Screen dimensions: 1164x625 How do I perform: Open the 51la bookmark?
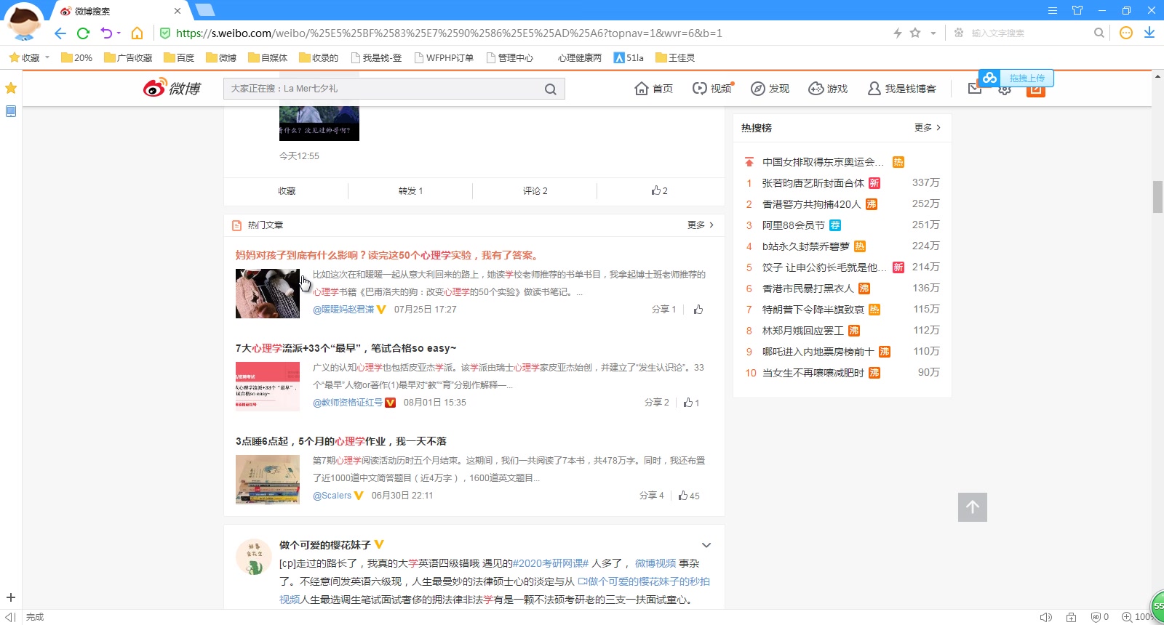[629, 57]
